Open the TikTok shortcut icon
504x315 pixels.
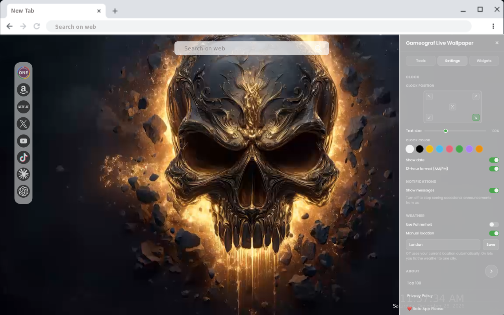pyautogui.click(x=24, y=157)
